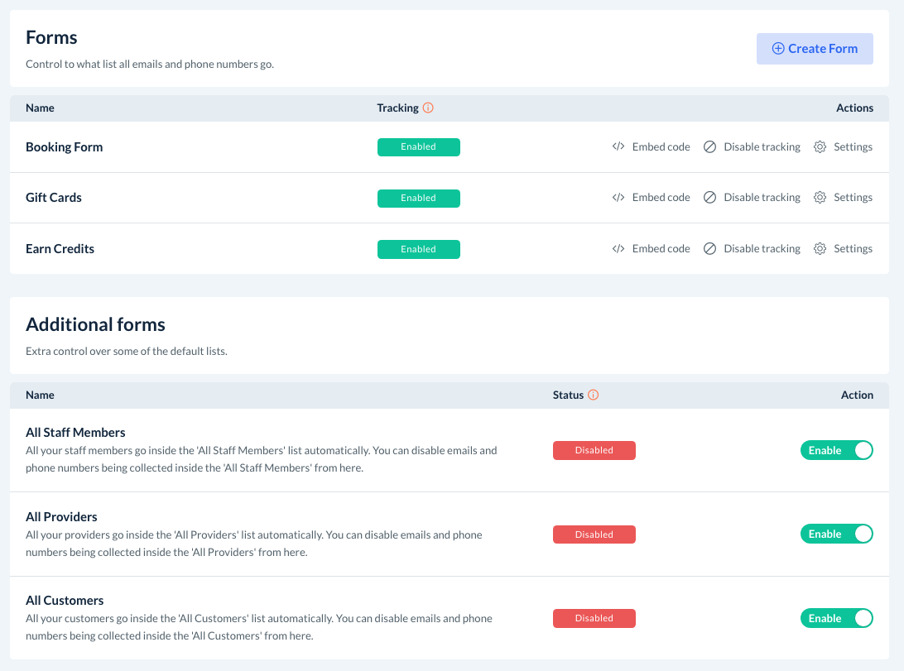Toggle the All Providers Enable switch
This screenshot has height=671, width=904.
click(x=836, y=534)
